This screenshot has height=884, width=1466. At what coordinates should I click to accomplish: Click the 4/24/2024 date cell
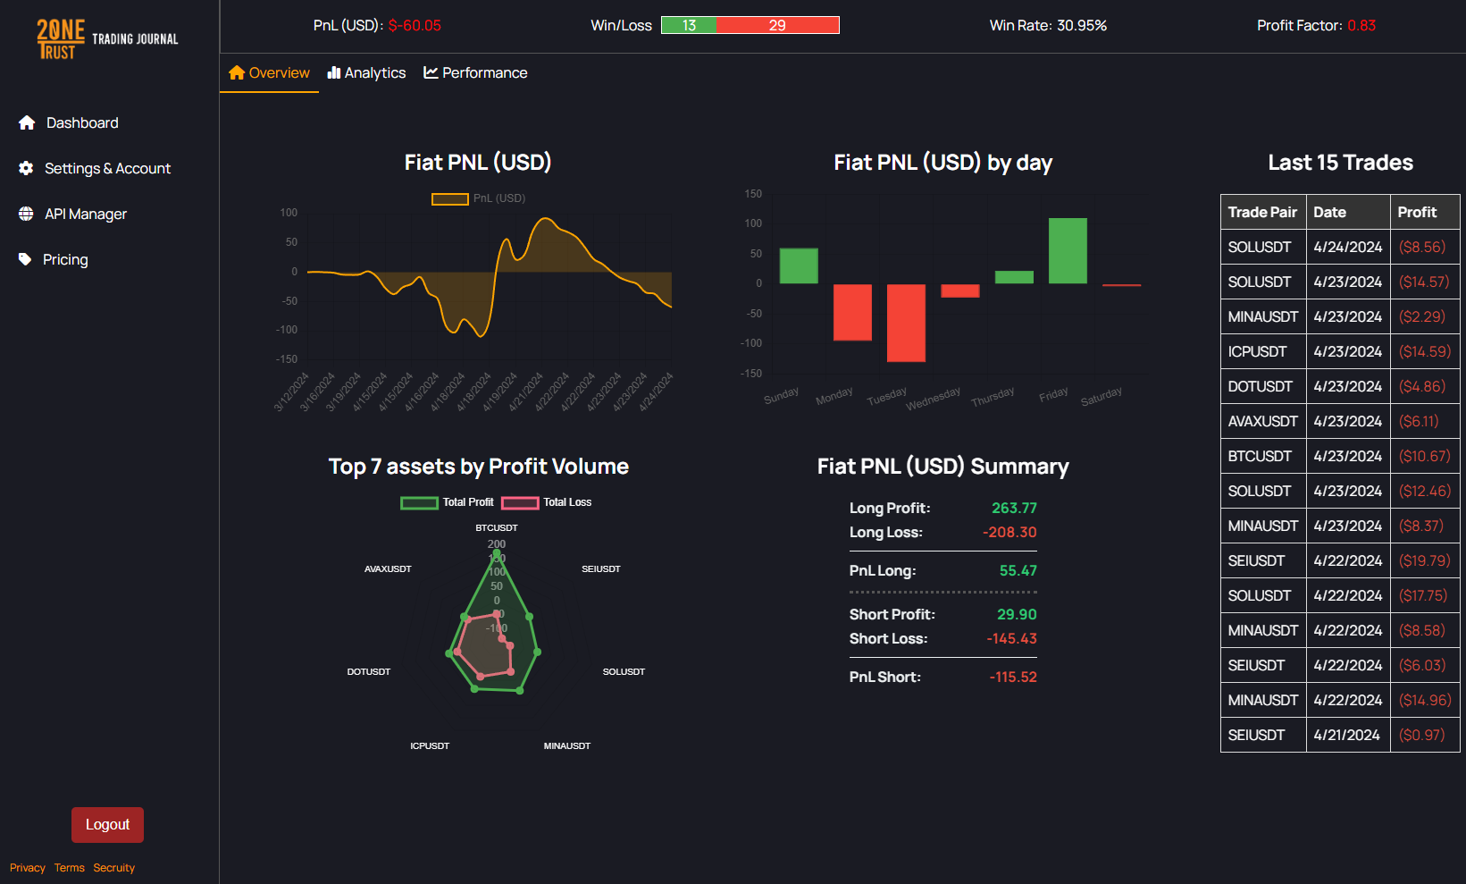1348,247
